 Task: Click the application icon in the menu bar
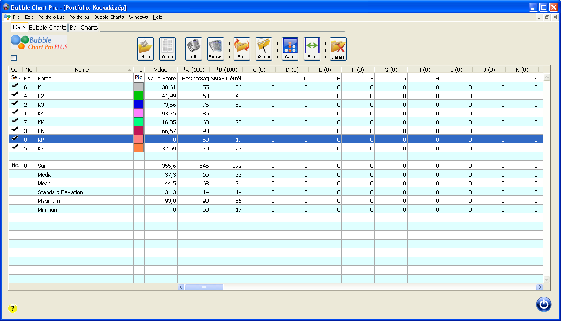[x=7, y=17]
